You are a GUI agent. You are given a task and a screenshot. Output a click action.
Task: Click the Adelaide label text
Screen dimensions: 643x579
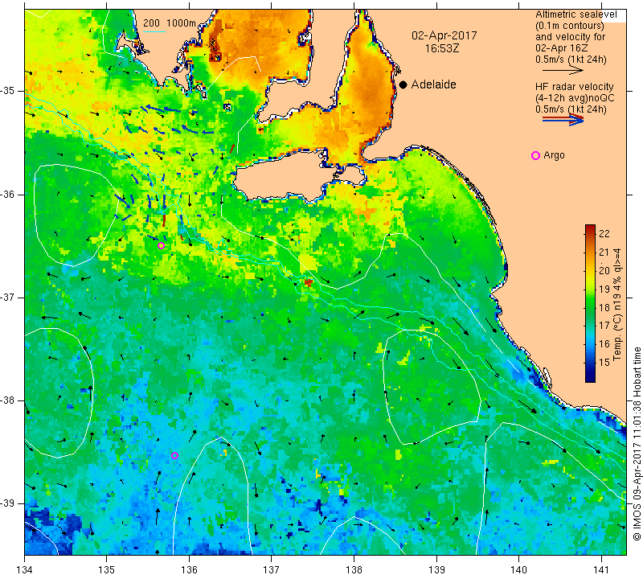pos(433,84)
